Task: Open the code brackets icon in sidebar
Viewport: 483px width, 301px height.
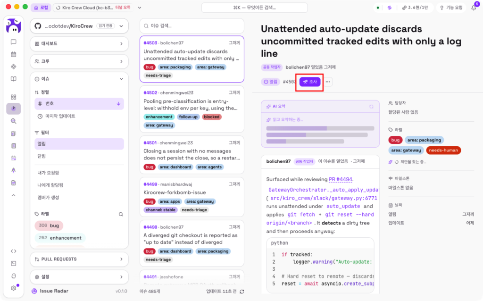Action: coord(14,251)
